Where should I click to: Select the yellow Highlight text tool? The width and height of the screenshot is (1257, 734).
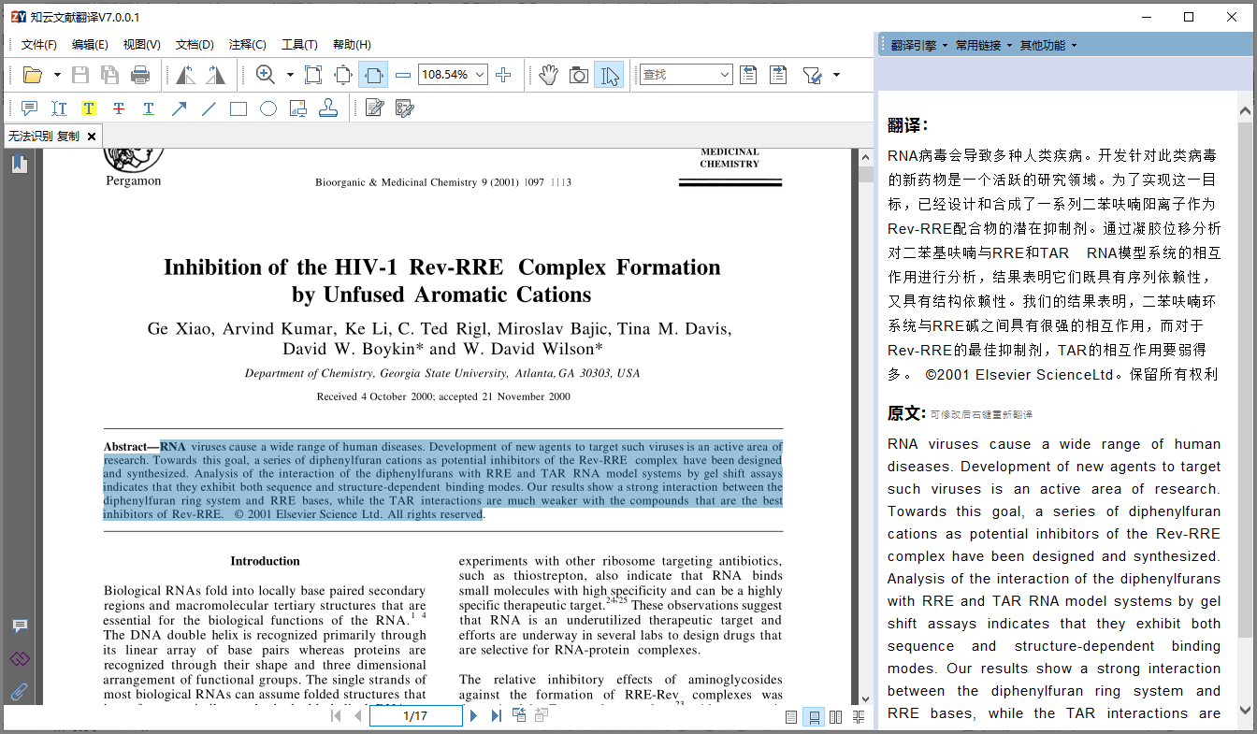(89, 108)
